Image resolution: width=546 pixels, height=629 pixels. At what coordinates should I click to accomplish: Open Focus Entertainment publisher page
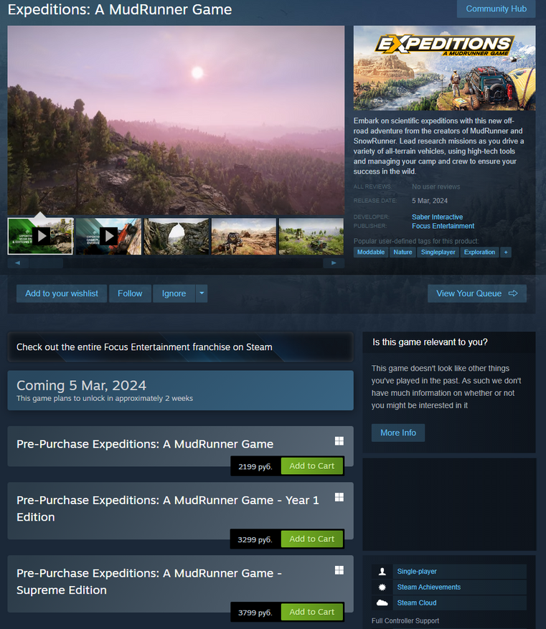click(x=443, y=226)
